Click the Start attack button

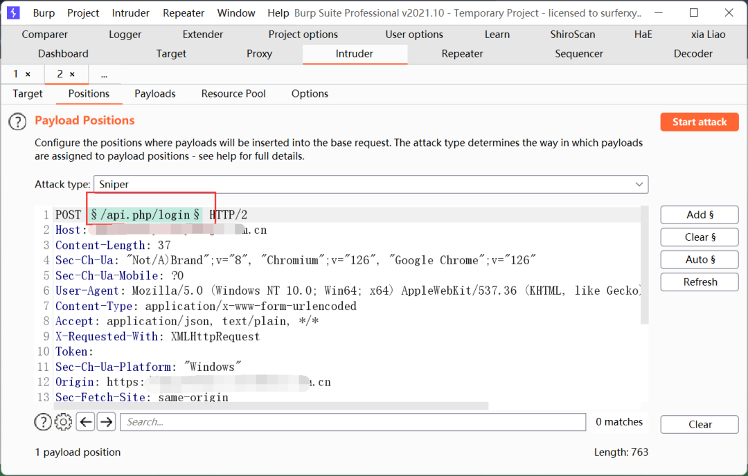[x=700, y=122]
